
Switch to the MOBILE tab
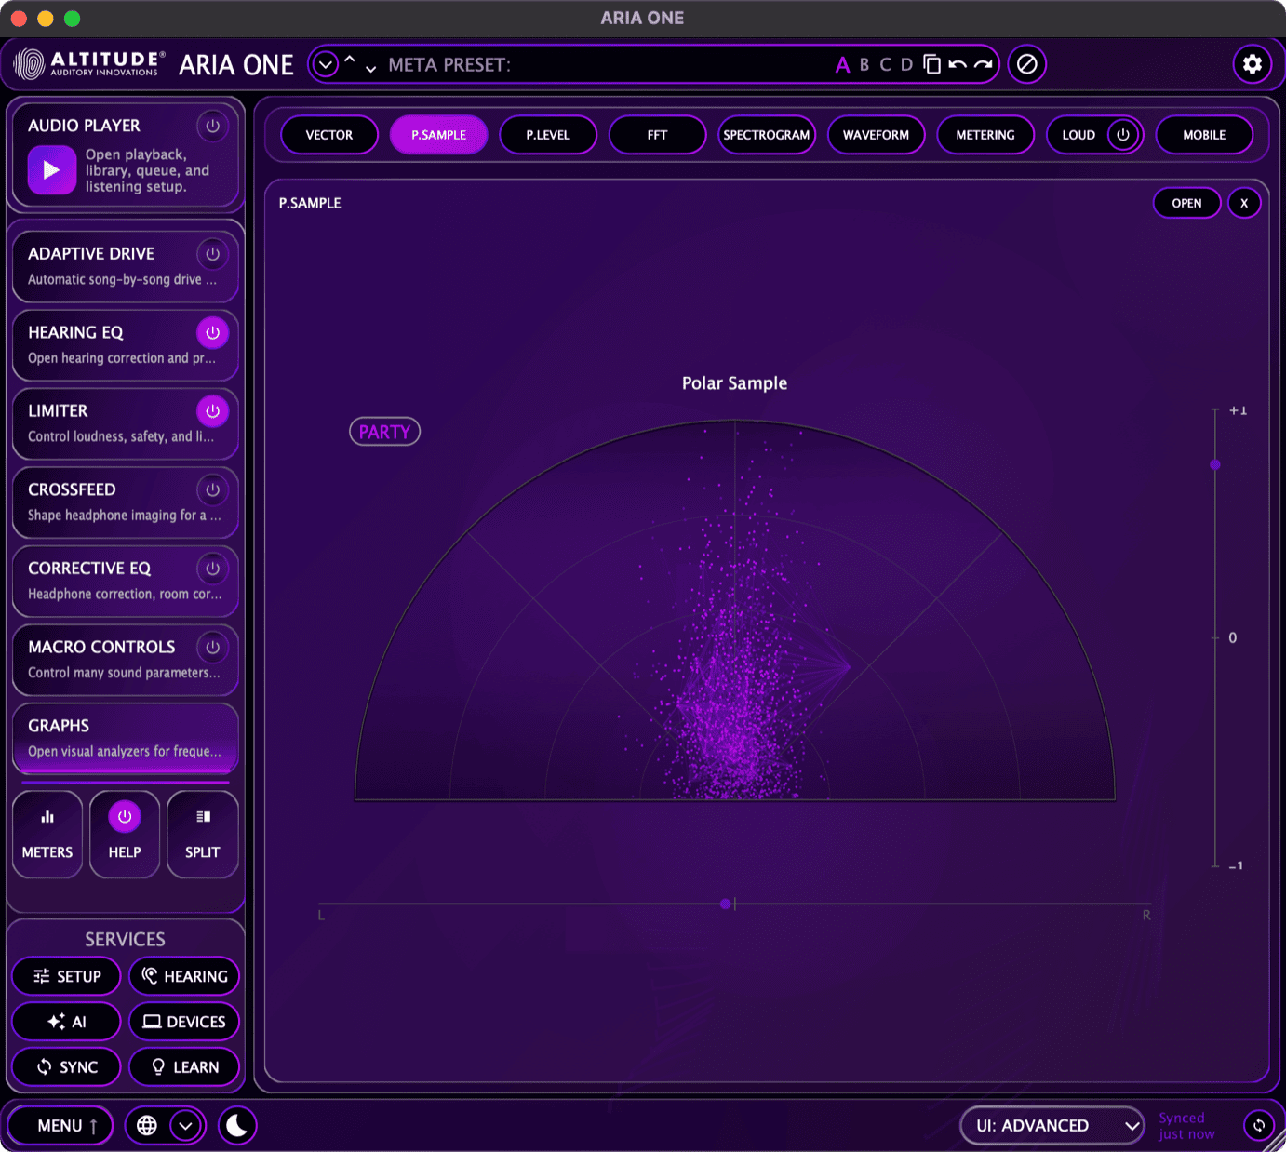(1204, 135)
